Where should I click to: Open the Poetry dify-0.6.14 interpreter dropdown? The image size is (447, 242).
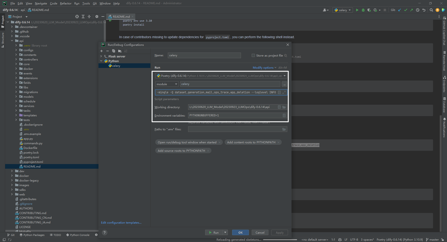(x=284, y=75)
